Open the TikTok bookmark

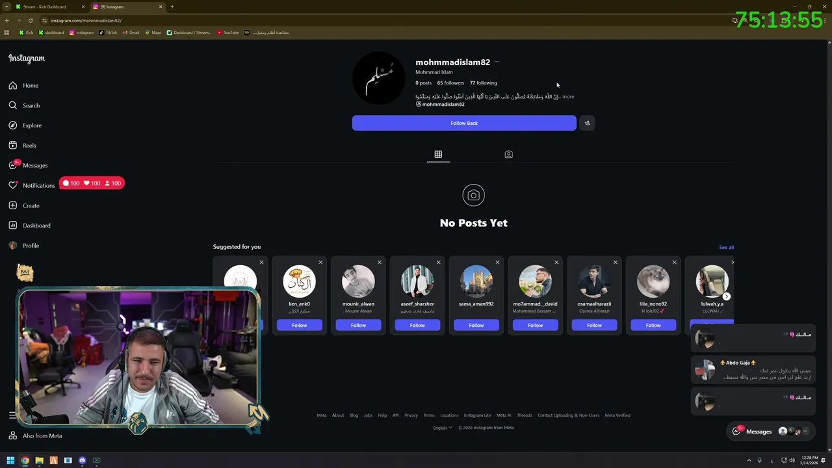click(108, 32)
